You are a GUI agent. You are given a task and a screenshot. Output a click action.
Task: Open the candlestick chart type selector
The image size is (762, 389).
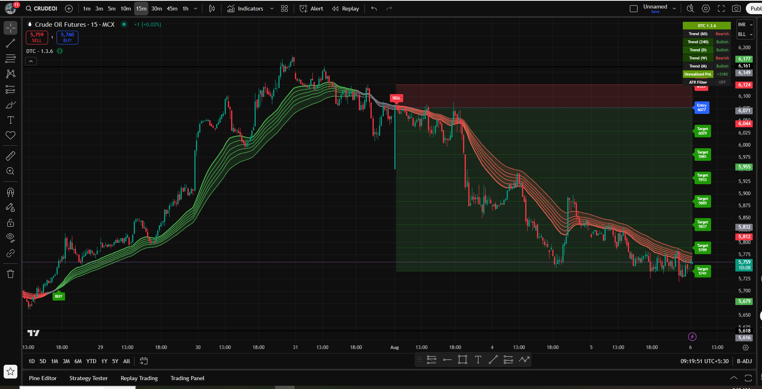tap(212, 8)
